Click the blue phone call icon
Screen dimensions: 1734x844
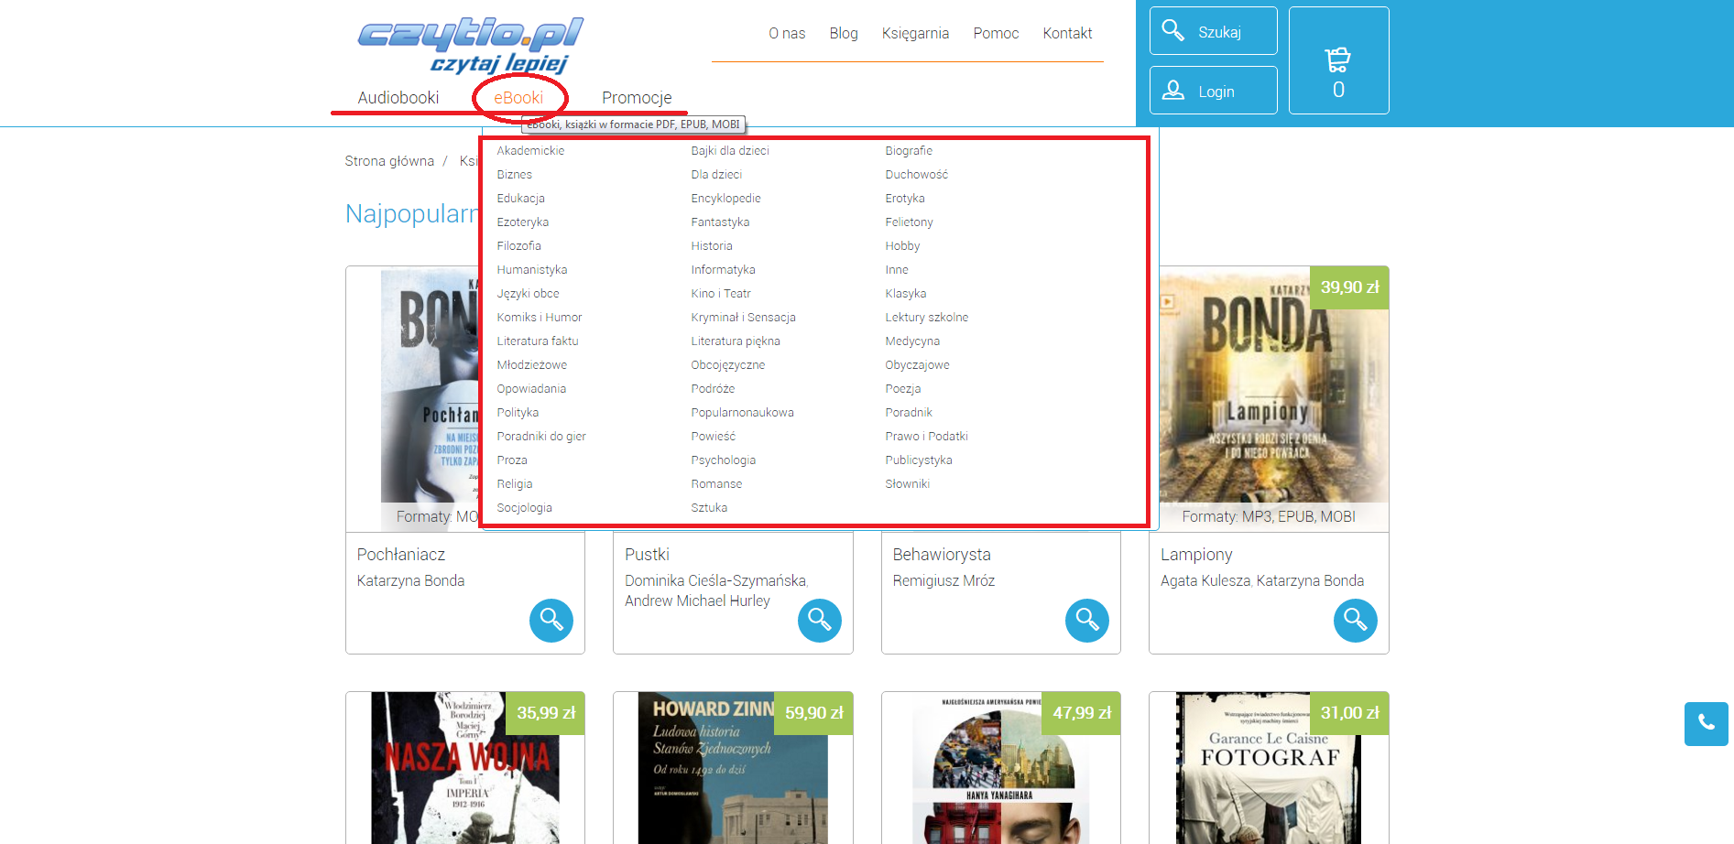coord(1706,723)
